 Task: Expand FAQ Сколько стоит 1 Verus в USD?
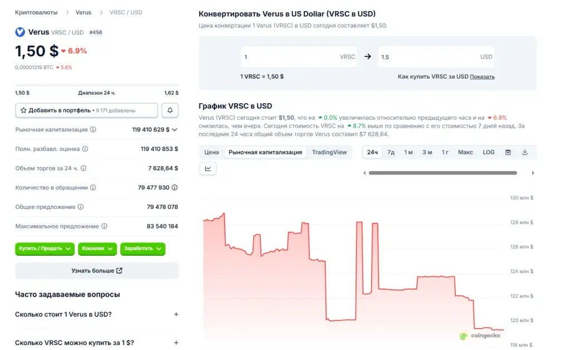[97, 314]
